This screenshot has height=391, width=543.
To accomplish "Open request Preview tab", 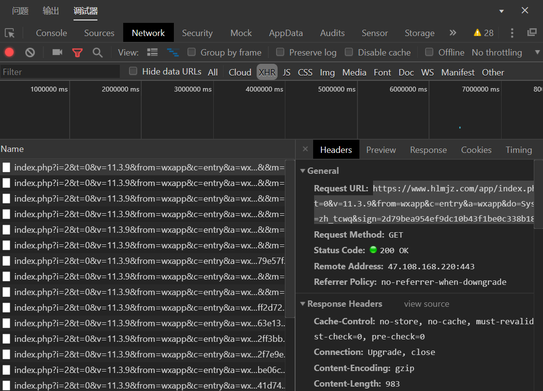I will click(x=381, y=149).
